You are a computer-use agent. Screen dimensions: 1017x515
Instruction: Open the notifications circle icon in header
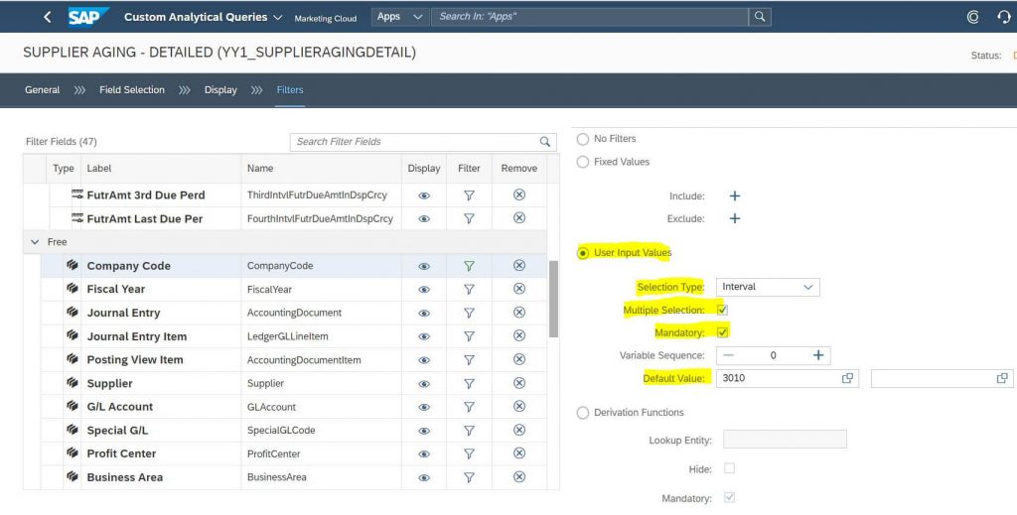coord(972,17)
